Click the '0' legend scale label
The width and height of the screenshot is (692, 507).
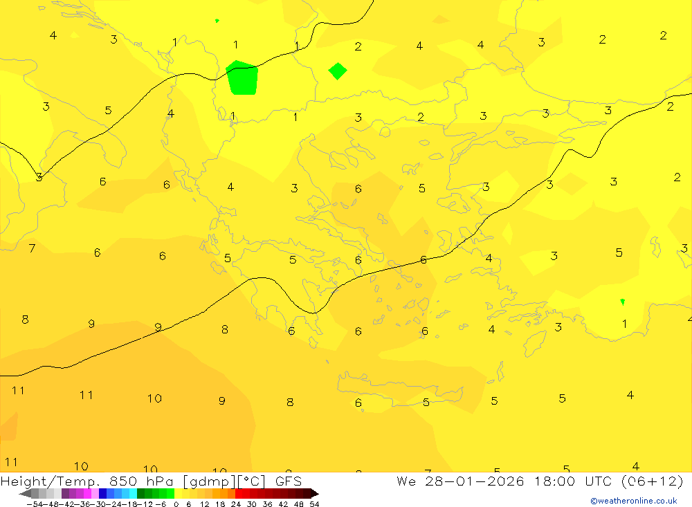[176, 504]
